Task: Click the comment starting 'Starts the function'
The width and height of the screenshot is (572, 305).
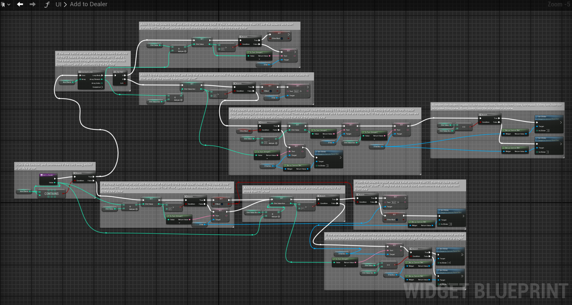Action: coord(54,166)
